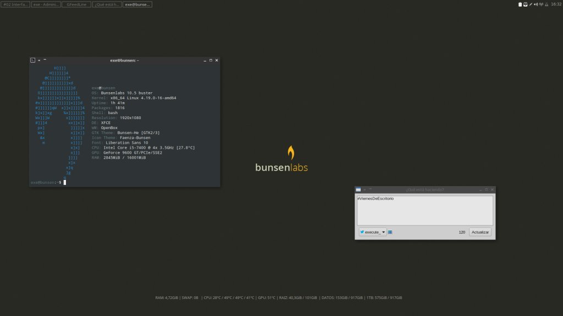563x316 pixels.
Task: Open window menu icon of ¿Qué está haciendo? window
Action: (x=358, y=189)
